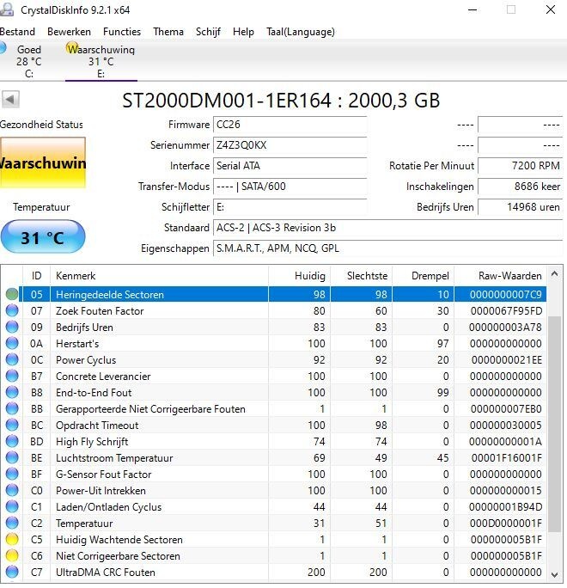
Task: Open the Bestand menu
Action: click(17, 32)
